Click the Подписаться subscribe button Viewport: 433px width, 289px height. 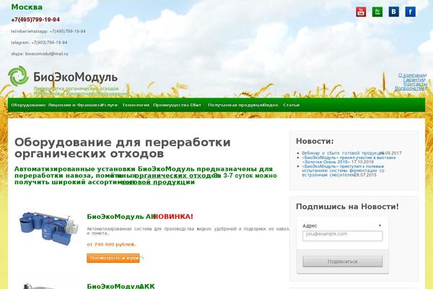[x=342, y=262]
